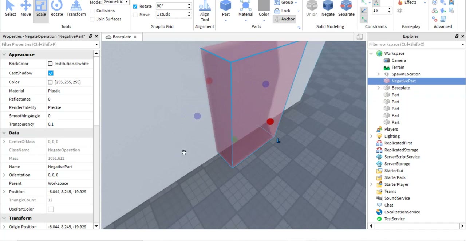Enable the Move snap checkbox

point(135,15)
